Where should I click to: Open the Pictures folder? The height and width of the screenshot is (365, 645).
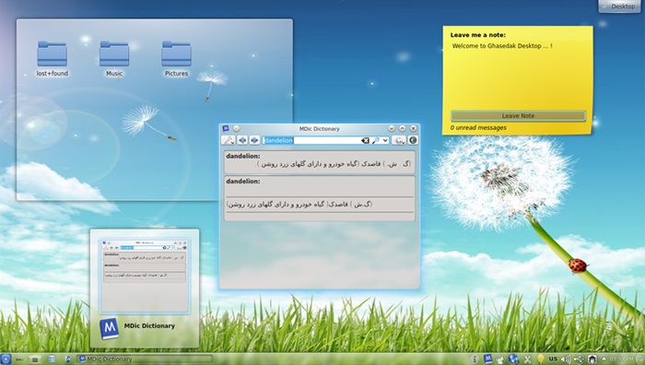coord(177,59)
